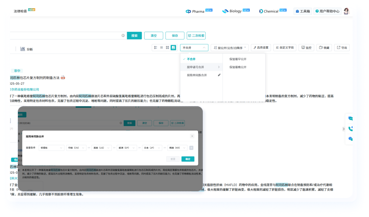Screen dimensions: 369x217
Task: Open applicant link ending 尔药业股份有限公司
Action: [x=25, y=89]
